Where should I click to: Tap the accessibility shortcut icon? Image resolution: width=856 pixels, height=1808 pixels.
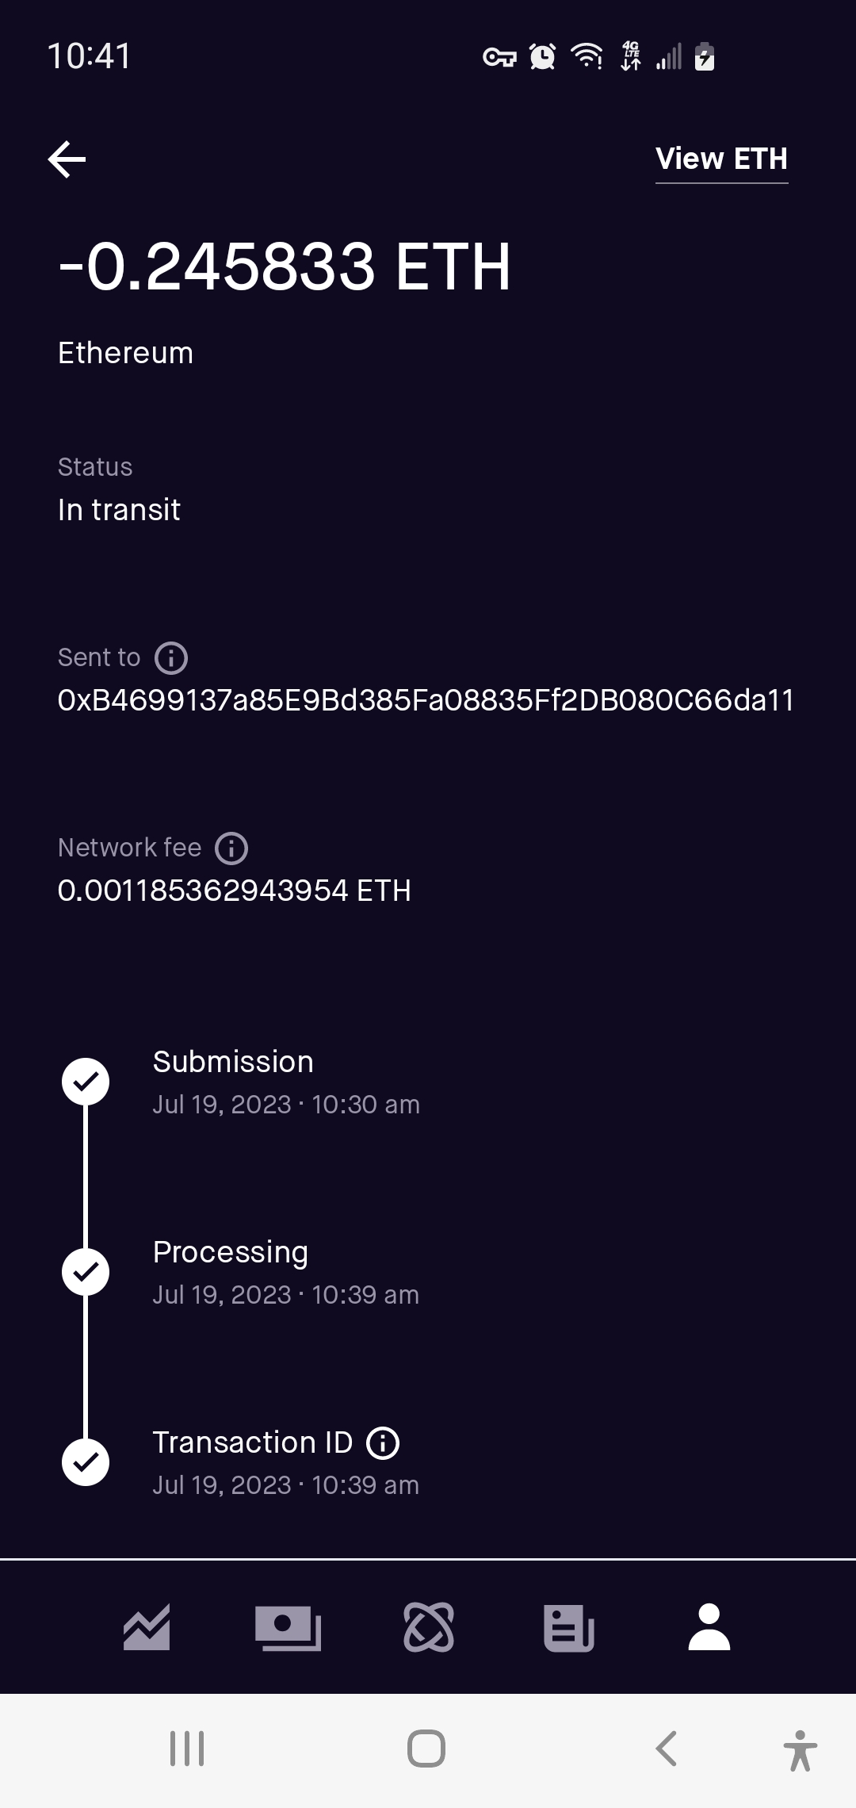coord(800,1750)
